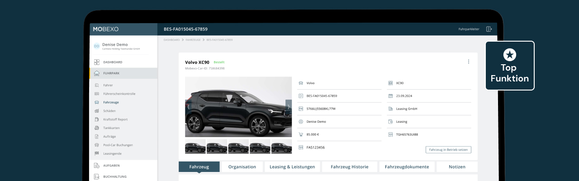Open the Notizen tab
Screen dimensions: 579x181
click(457, 167)
